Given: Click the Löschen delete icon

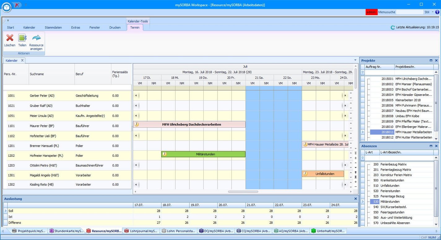Looking at the screenshot, I should pyautogui.click(x=10, y=38).
